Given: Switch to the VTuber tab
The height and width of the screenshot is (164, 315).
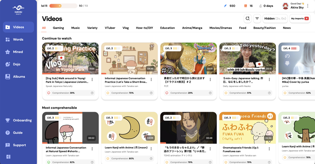Looking at the screenshot, I should [110, 28].
